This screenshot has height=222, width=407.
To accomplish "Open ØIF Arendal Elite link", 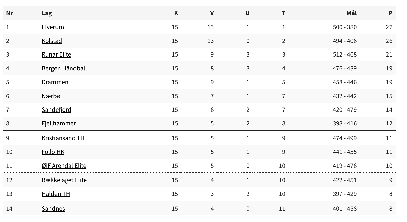I will click(64, 166).
